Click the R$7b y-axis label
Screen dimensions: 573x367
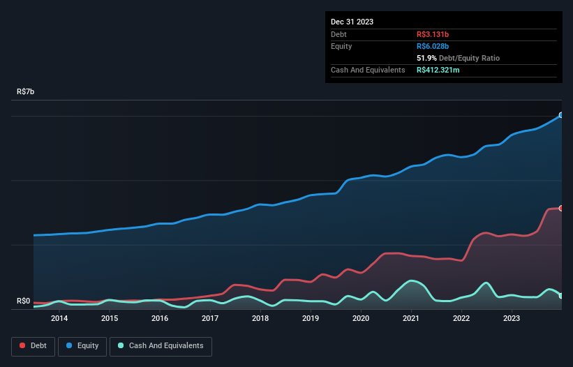coord(26,91)
